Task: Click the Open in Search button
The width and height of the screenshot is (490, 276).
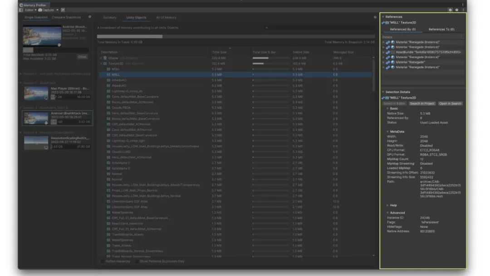Action: pyautogui.click(x=450, y=103)
